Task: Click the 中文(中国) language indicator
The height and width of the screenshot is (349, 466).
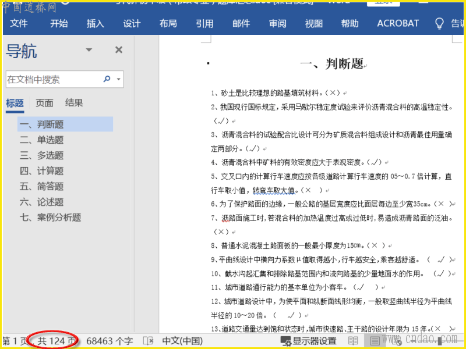Action: click(x=182, y=341)
